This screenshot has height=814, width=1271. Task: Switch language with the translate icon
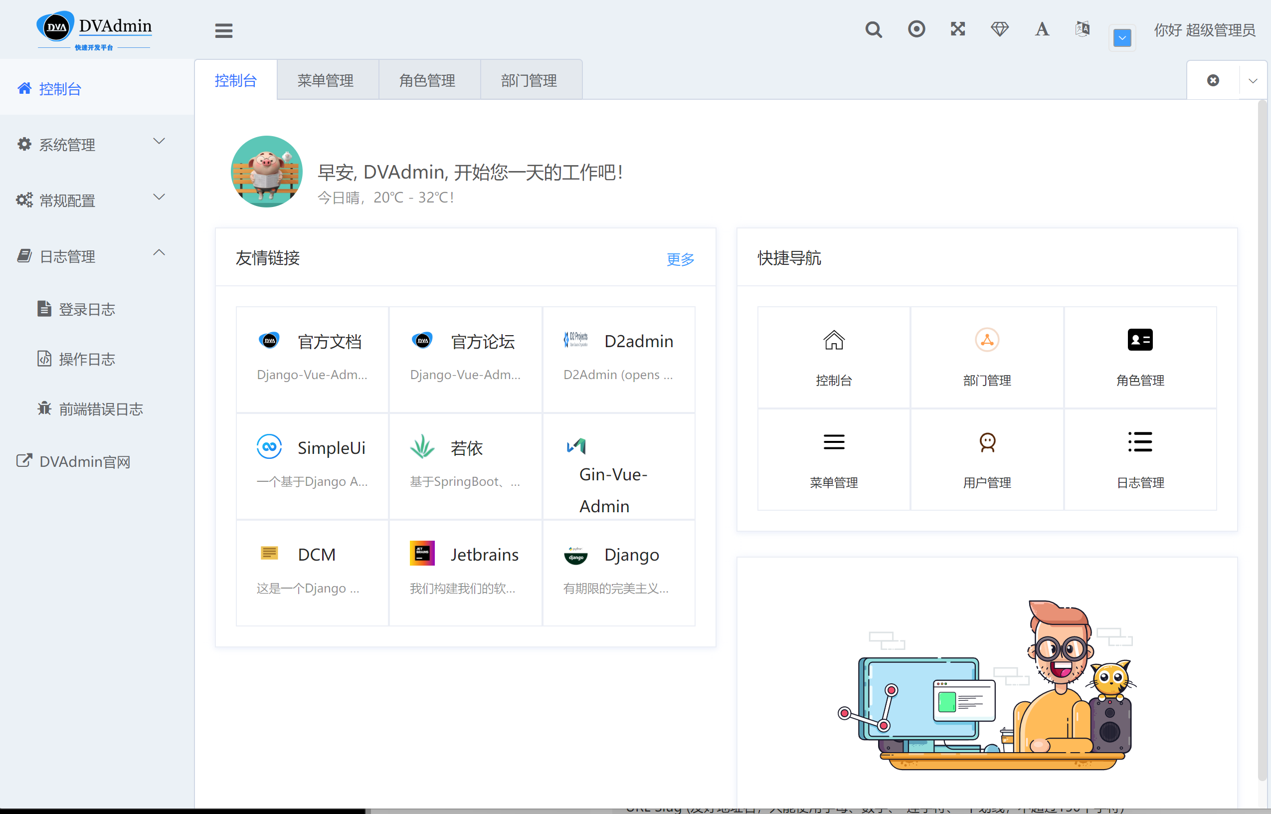coord(1083,29)
